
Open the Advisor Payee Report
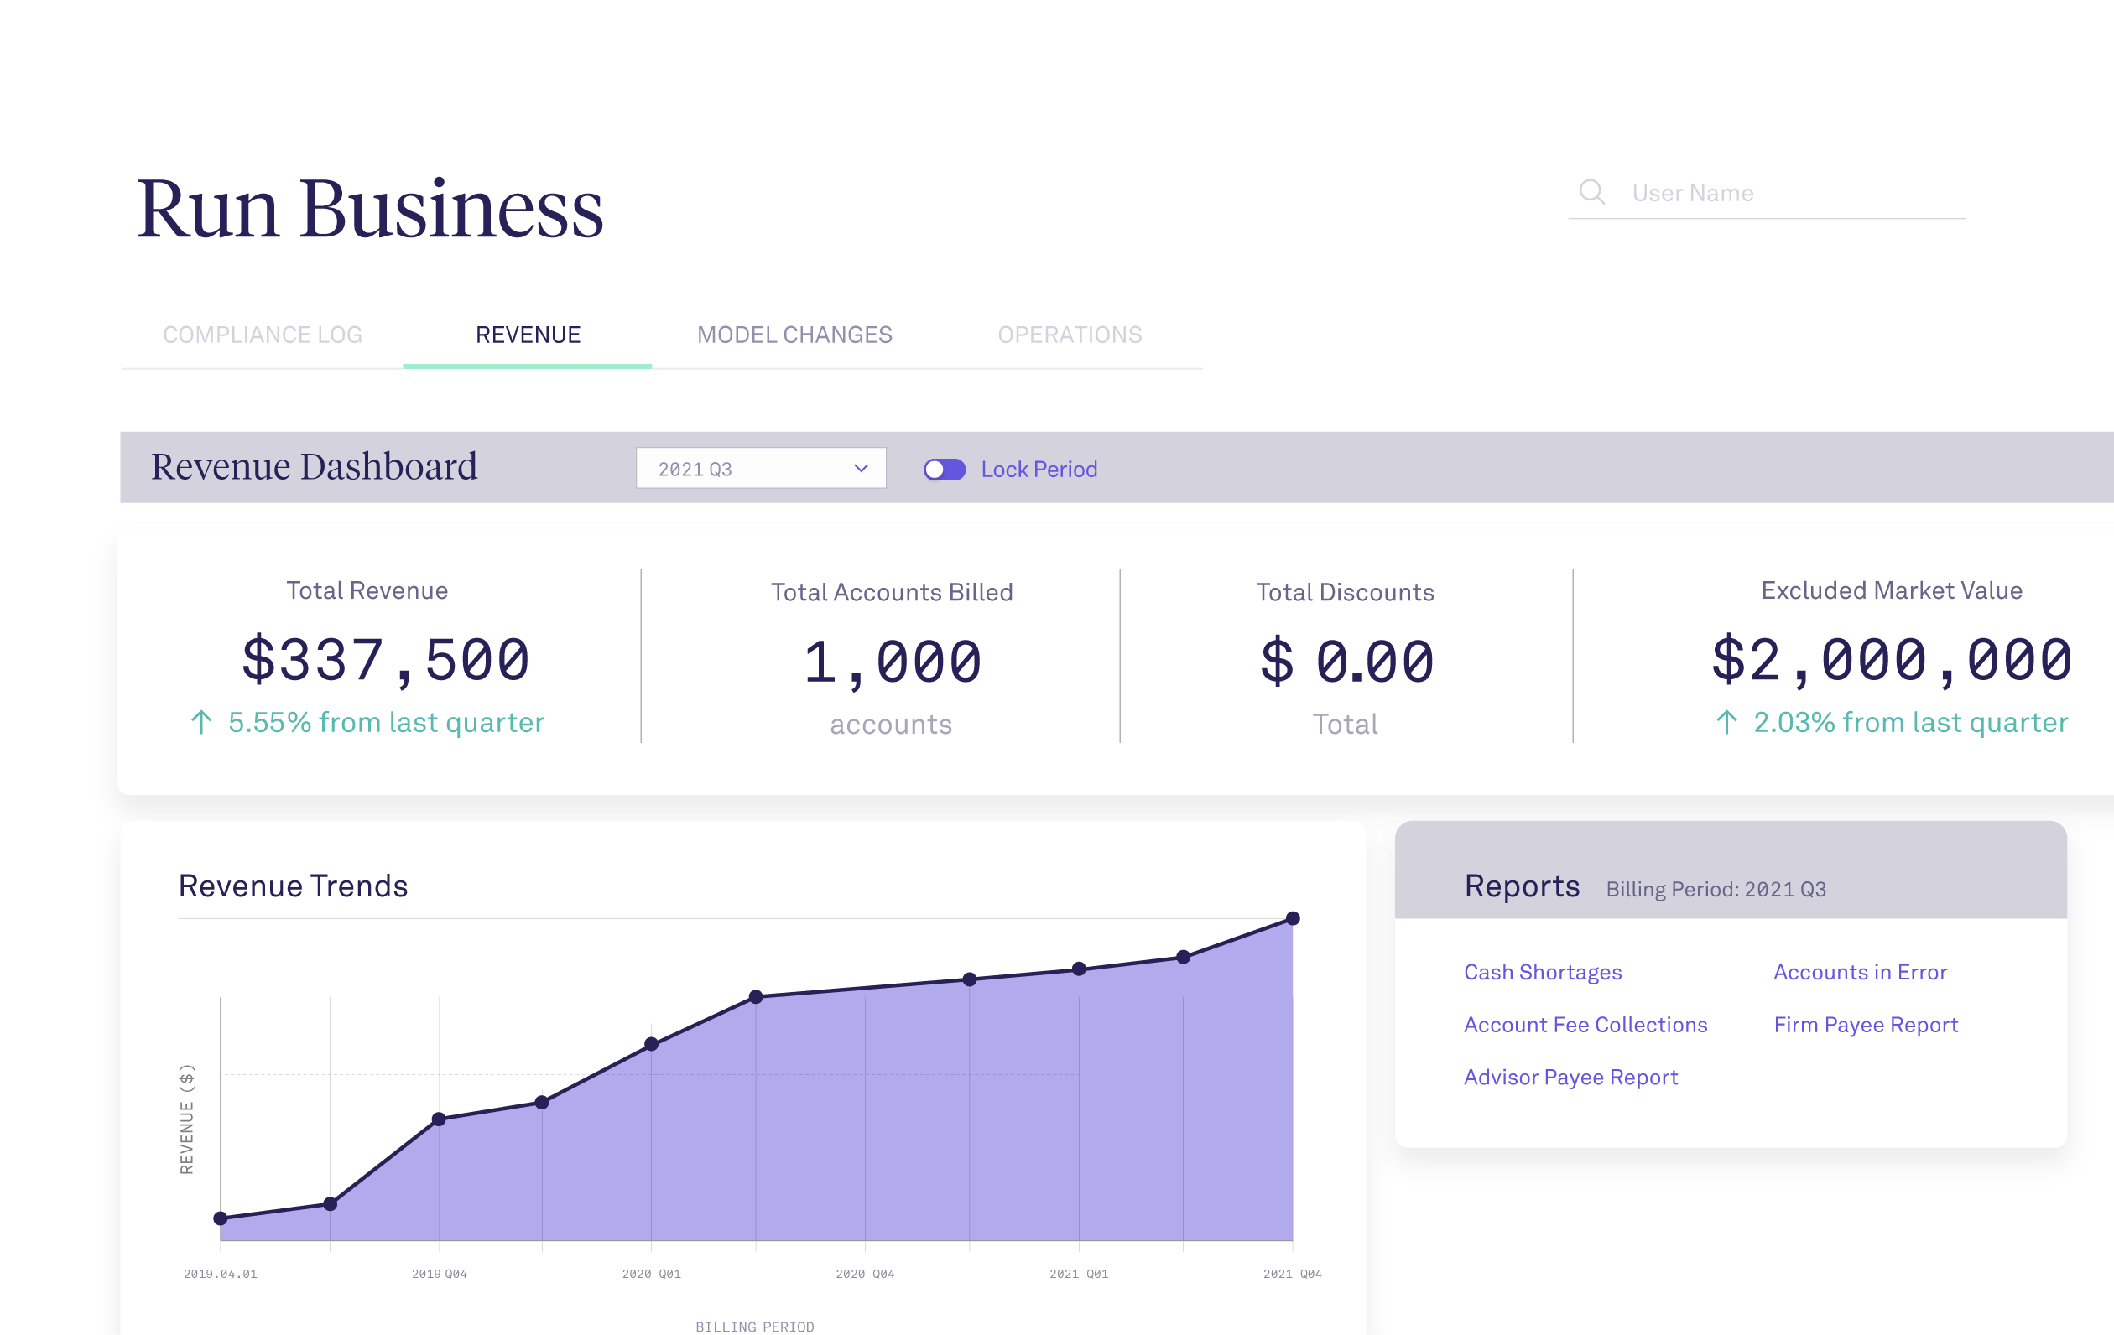click(1570, 1078)
